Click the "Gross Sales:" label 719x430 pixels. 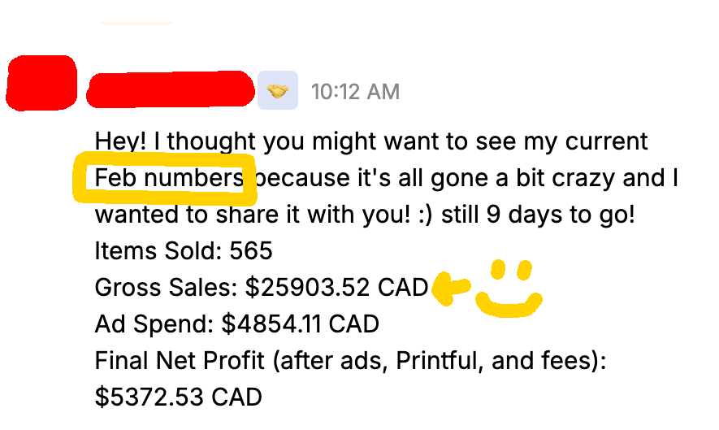click(166, 288)
